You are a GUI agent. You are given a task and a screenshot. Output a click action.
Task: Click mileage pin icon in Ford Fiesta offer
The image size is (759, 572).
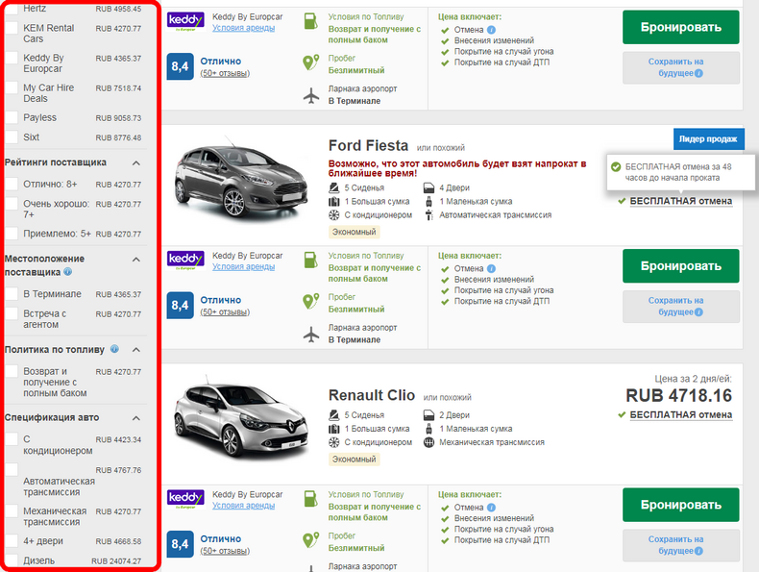(x=310, y=301)
